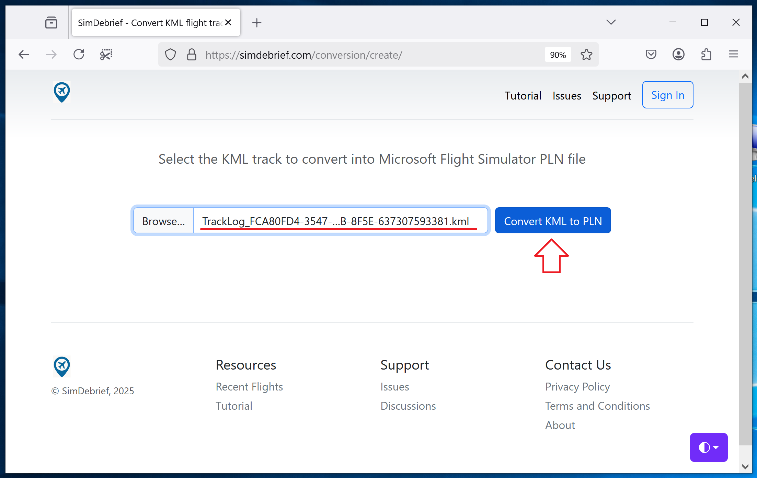Bookmark this page with the star icon
Screen dimensions: 757x478
pyautogui.click(x=586, y=55)
